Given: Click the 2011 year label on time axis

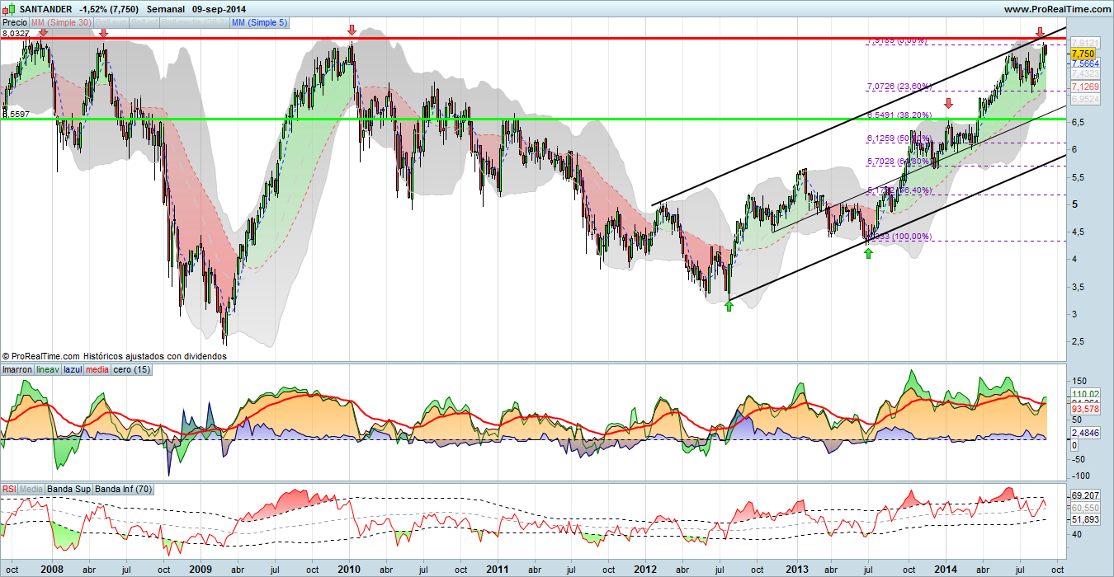Looking at the screenshot, I should (x=497, y=569).
